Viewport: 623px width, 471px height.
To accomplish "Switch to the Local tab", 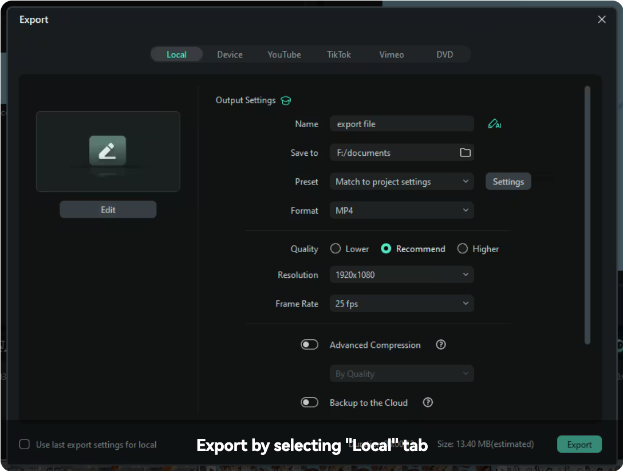I will [176, 54].
